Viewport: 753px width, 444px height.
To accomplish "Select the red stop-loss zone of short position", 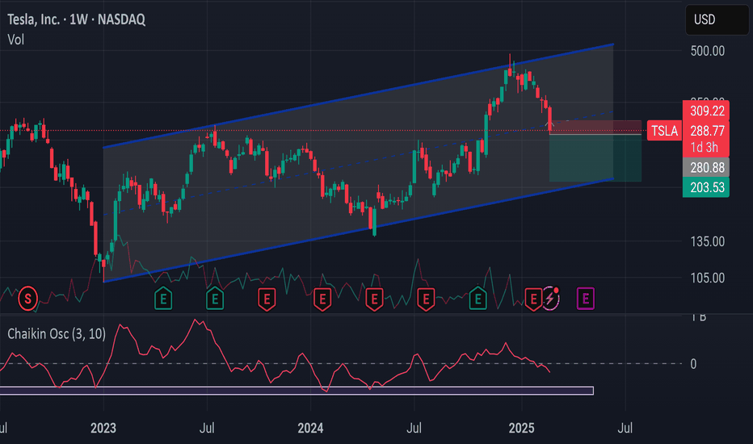I will (x=595, y=128).
